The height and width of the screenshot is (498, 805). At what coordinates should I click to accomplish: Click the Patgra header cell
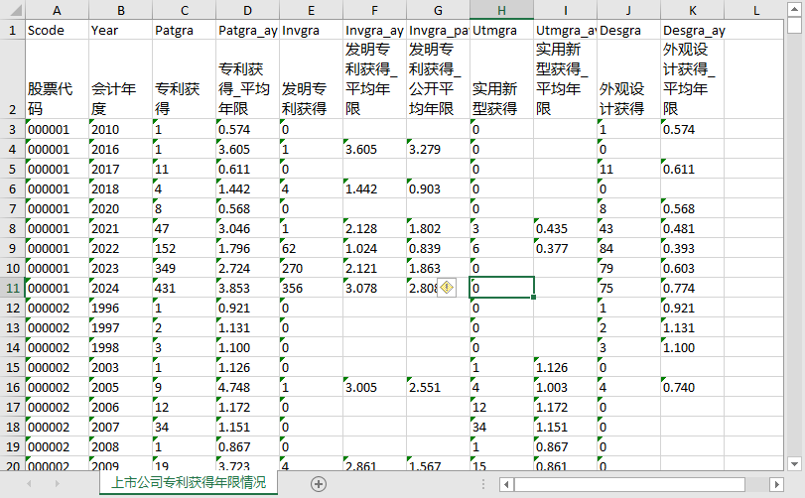tap(185, 31)
